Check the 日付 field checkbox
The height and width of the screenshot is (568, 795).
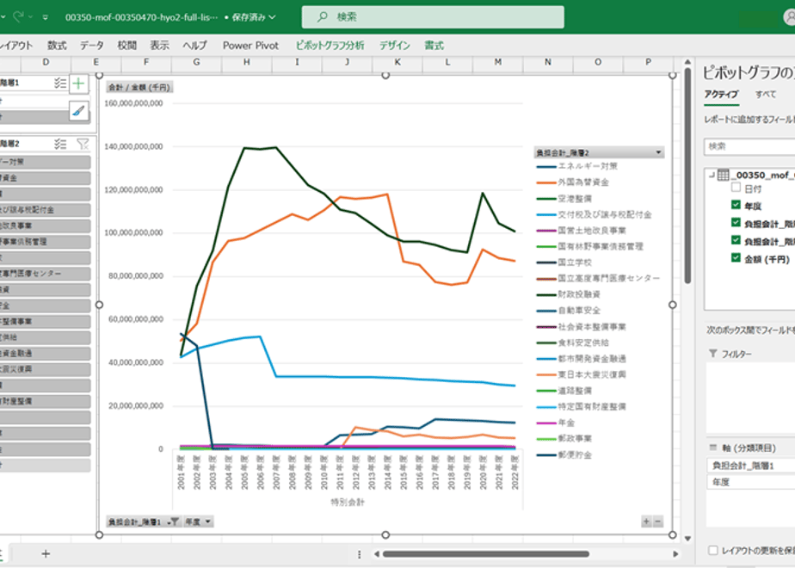pyautogui.click(x=736, y=187)
